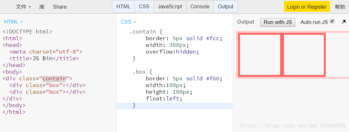Click the second div class="box" line
Screen dimensions: 349x132
(x=47, y=92)
